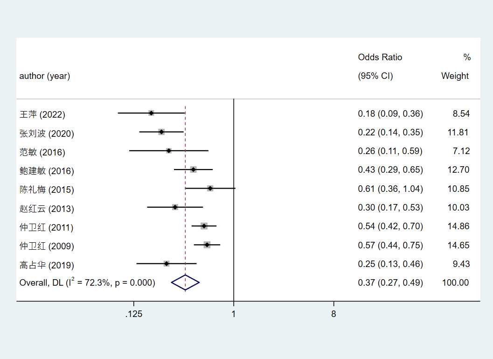Select the "Weight" column header
This screenshot has height=359, width=493.
(455, 76)
